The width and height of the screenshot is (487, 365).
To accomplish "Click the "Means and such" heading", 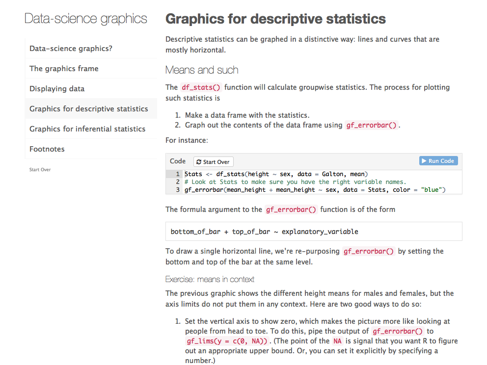I will pyautogui.click(x=202, y=70).
